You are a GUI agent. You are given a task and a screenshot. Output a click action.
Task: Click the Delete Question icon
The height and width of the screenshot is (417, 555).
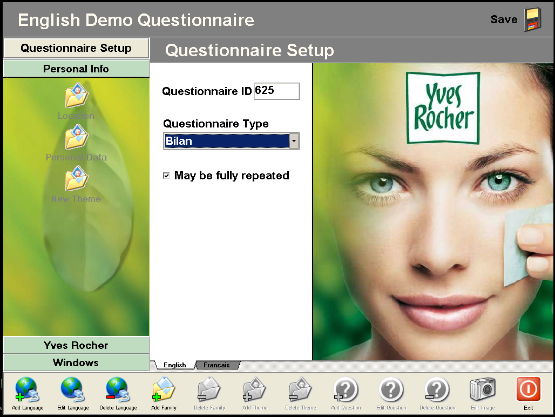tap(437, 389)
